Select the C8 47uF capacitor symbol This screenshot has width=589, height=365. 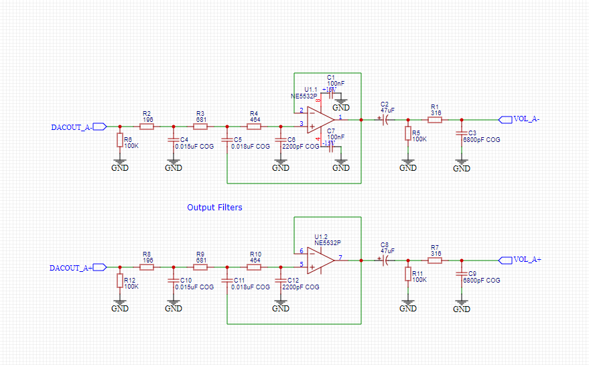tap(385, 261)
